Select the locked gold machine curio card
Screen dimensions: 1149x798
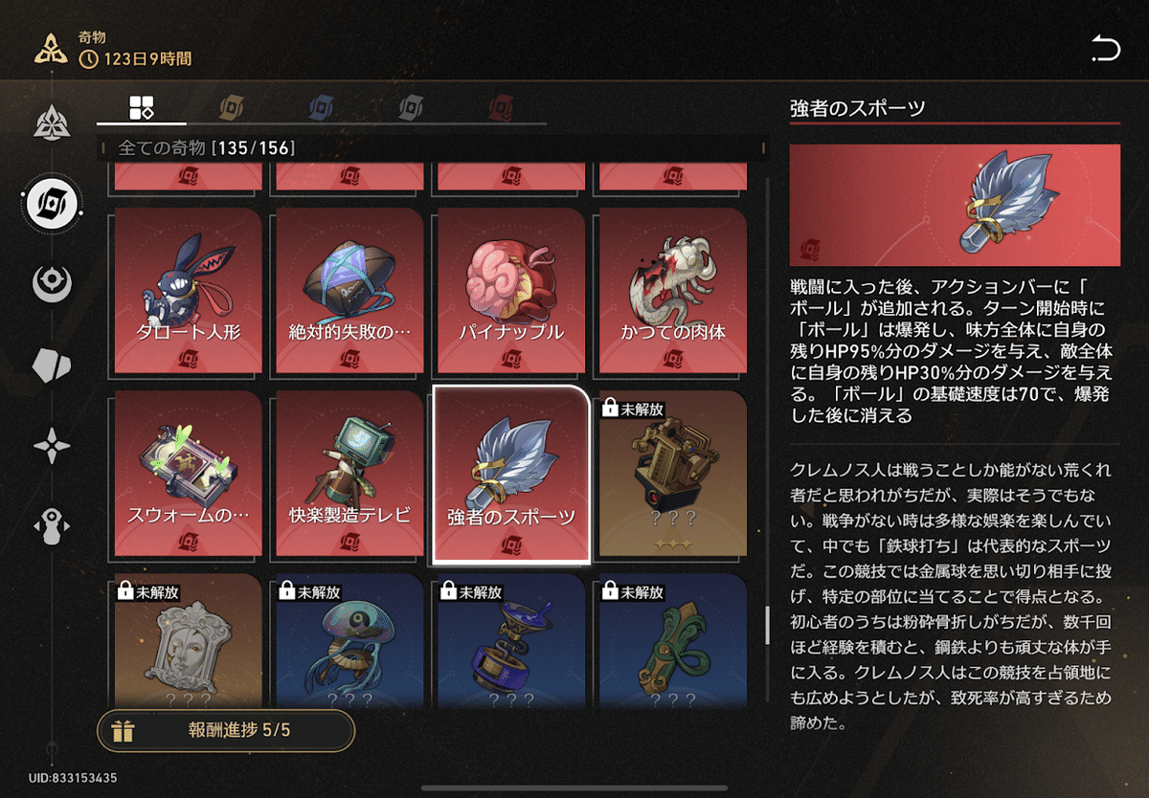click(672, 475)
